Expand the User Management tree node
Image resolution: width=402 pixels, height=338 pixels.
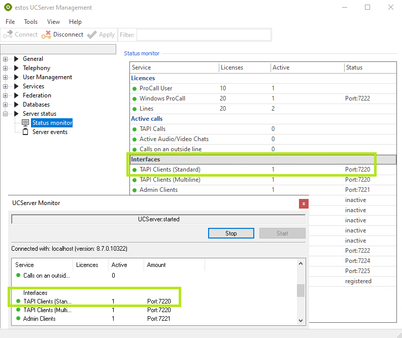[x=6, y=77]
